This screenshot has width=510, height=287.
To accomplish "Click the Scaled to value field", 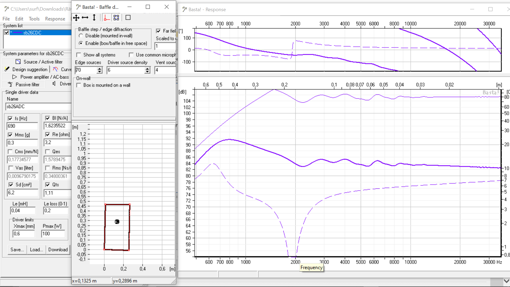I will coord(165,46).
